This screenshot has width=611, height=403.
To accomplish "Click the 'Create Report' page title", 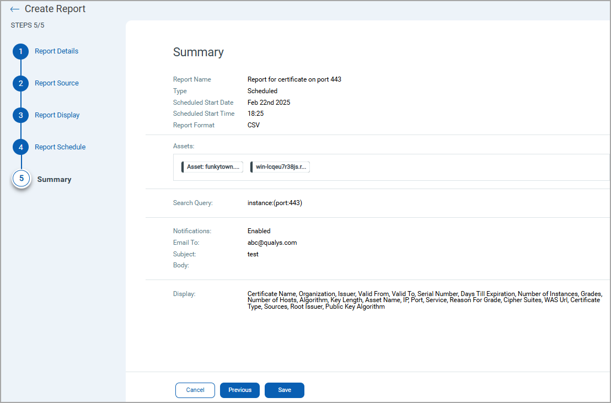I will point(55,9).
